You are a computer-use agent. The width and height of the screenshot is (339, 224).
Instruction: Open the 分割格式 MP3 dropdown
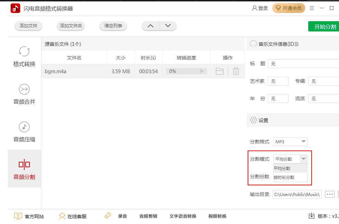[290, 142]
